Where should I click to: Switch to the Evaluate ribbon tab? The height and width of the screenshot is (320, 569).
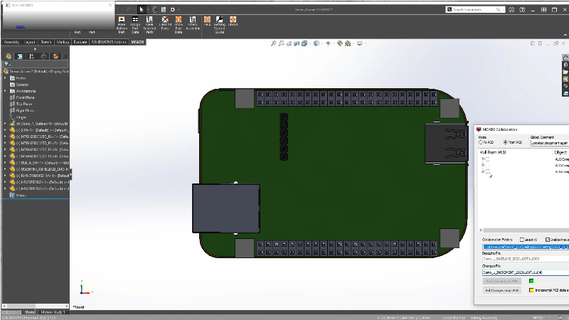[x=80, y=43]
